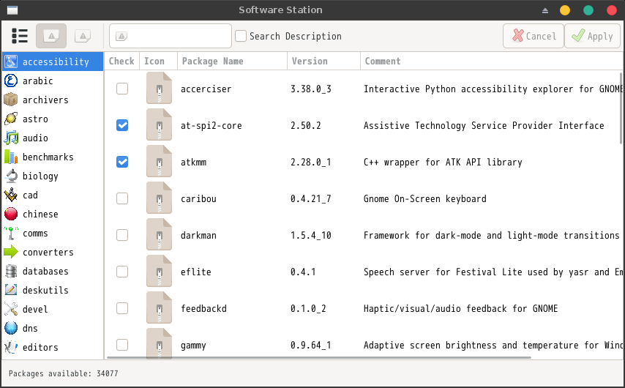
Task: Check the caribou package checkbox
Action: coord(122,198)
